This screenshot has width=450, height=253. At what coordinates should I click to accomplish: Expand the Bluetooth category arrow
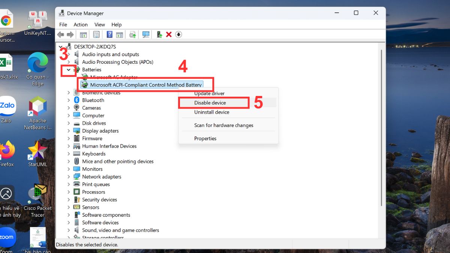69,100
